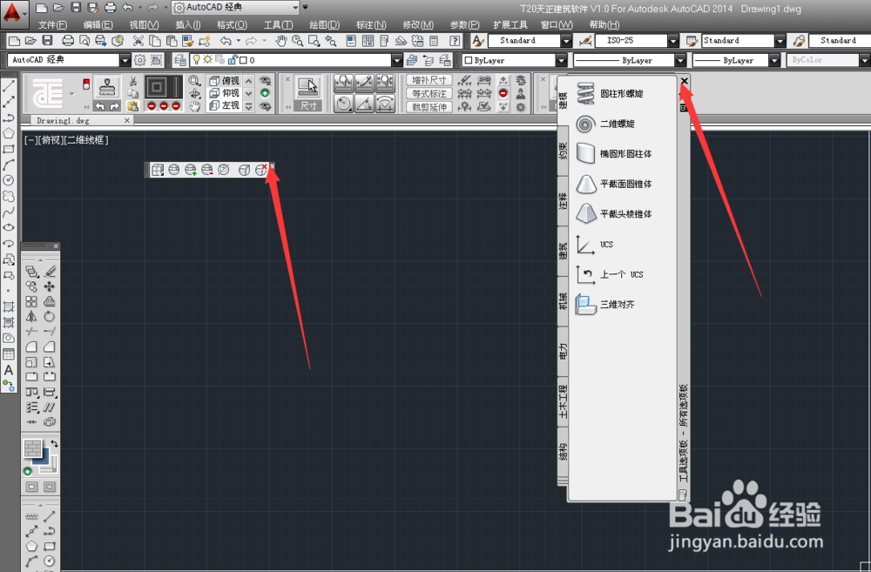The height and width of the screenshot is (572, 871).
Task: Open the 格式(O) menu
Action: pos(232,25)
